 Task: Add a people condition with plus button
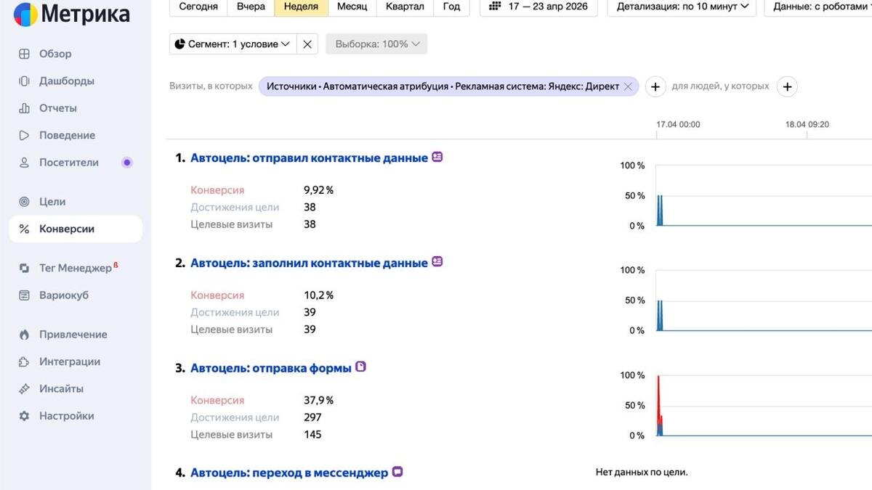coord(787,87)
